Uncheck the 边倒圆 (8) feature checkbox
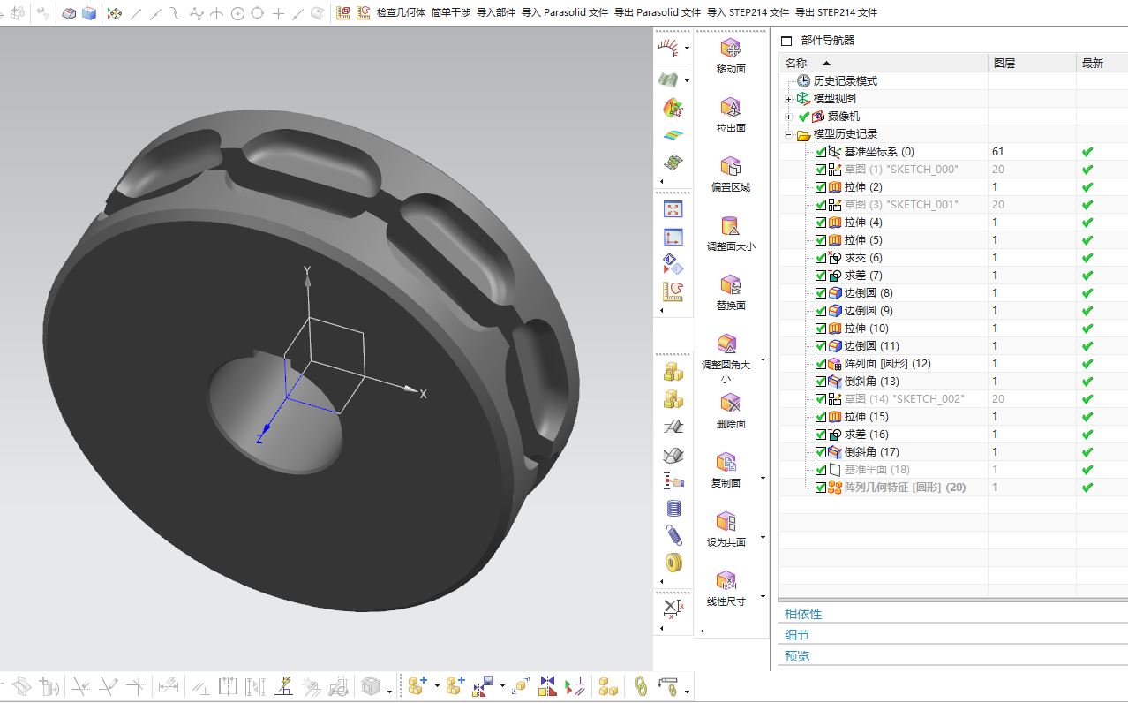Viewport: 1128px width, 703px height. point(821,293)
